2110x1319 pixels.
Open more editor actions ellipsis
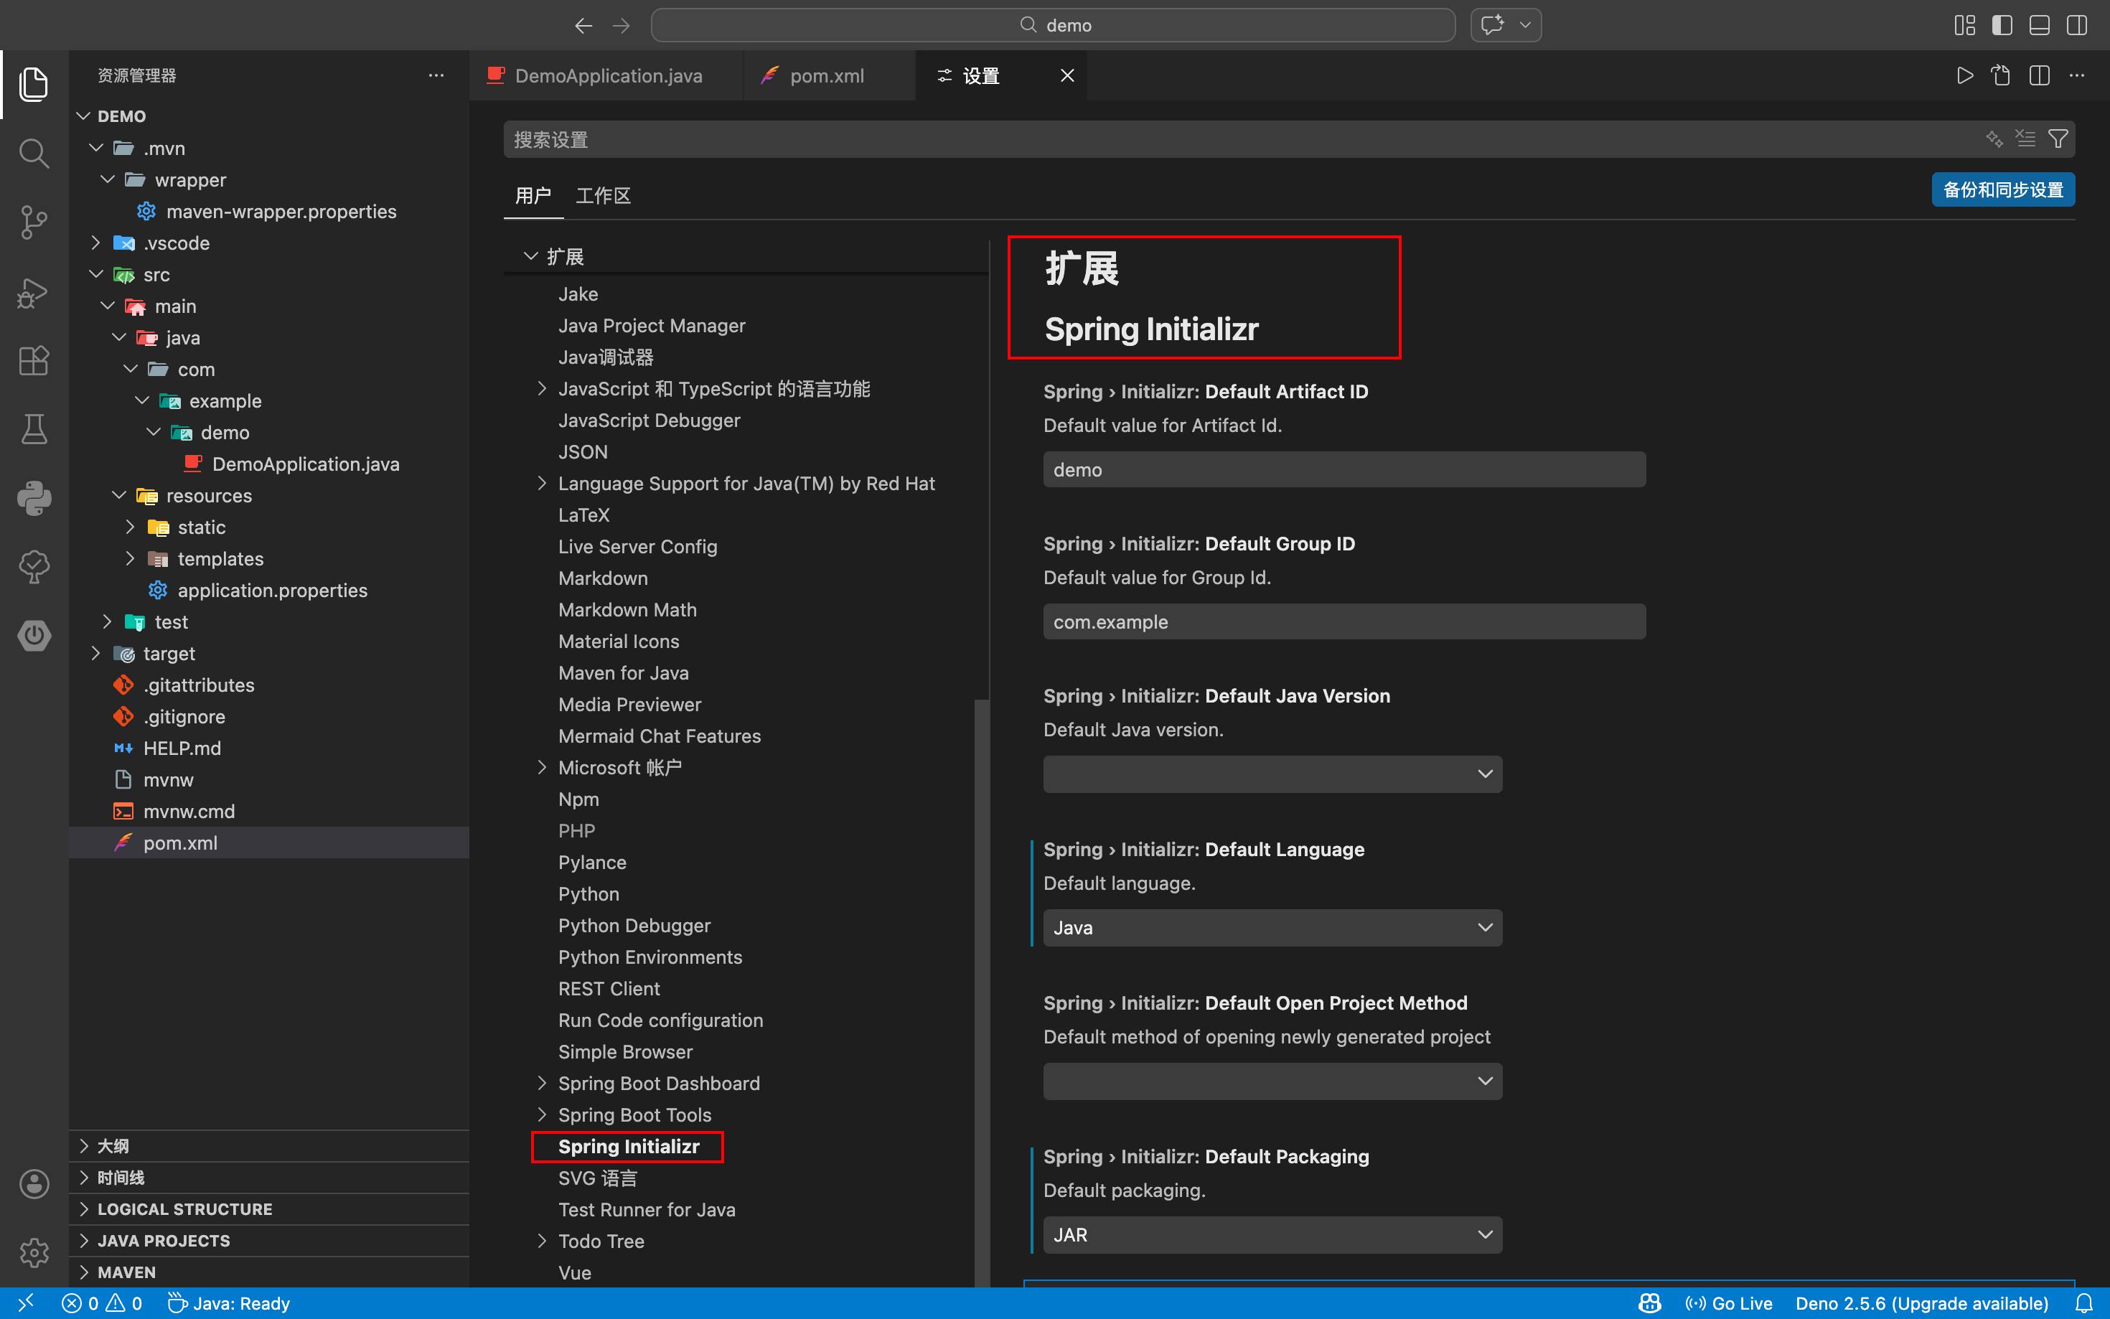coord(2077,76)
